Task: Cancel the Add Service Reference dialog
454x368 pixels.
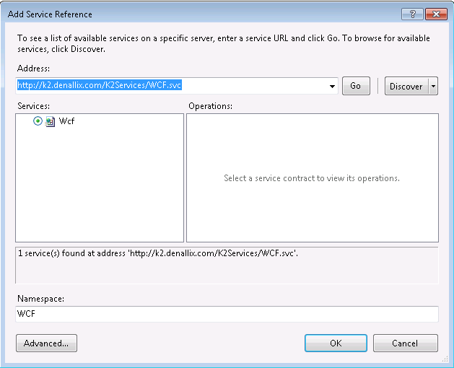Action: 406,343
